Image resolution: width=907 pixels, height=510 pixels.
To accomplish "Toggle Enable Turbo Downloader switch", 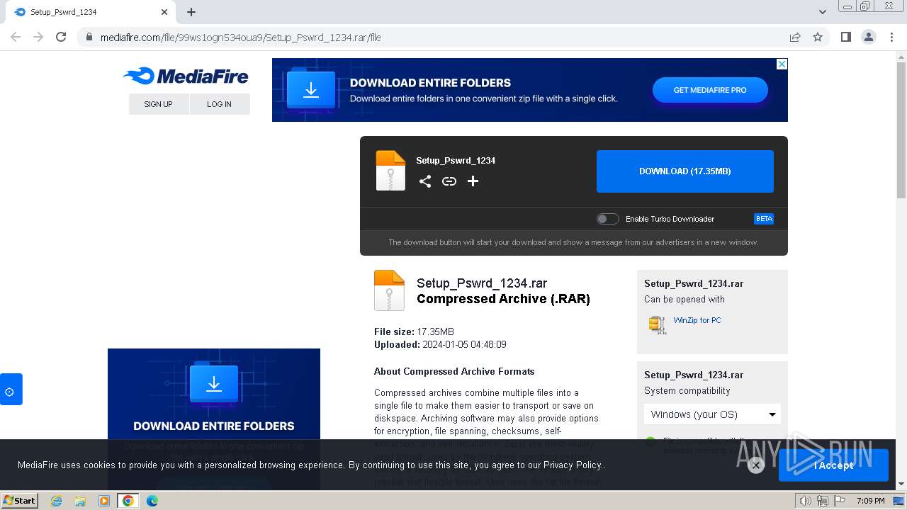I will [x=607, y=219].
